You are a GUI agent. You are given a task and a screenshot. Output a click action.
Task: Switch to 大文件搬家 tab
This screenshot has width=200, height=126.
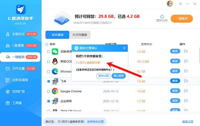pos(80,35)
